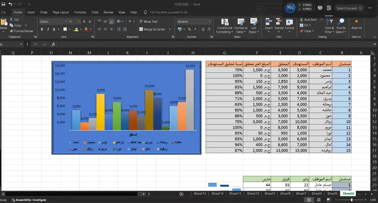Click the Percent Style icon
This screenshot has height=203, width=378.
[x=189, y=29]
